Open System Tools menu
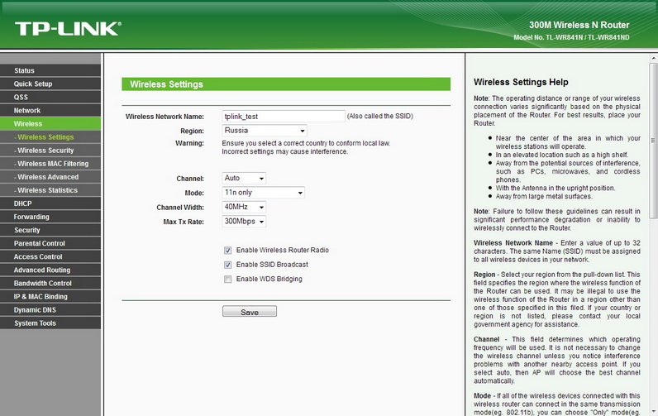This screenshot has height=416, width=658. pyautogui.click(x=35, y=323)
